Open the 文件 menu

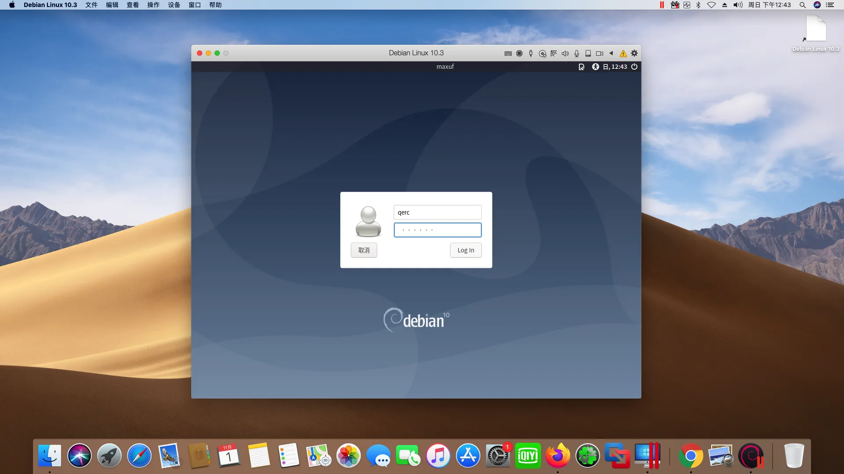coord(91,5)
